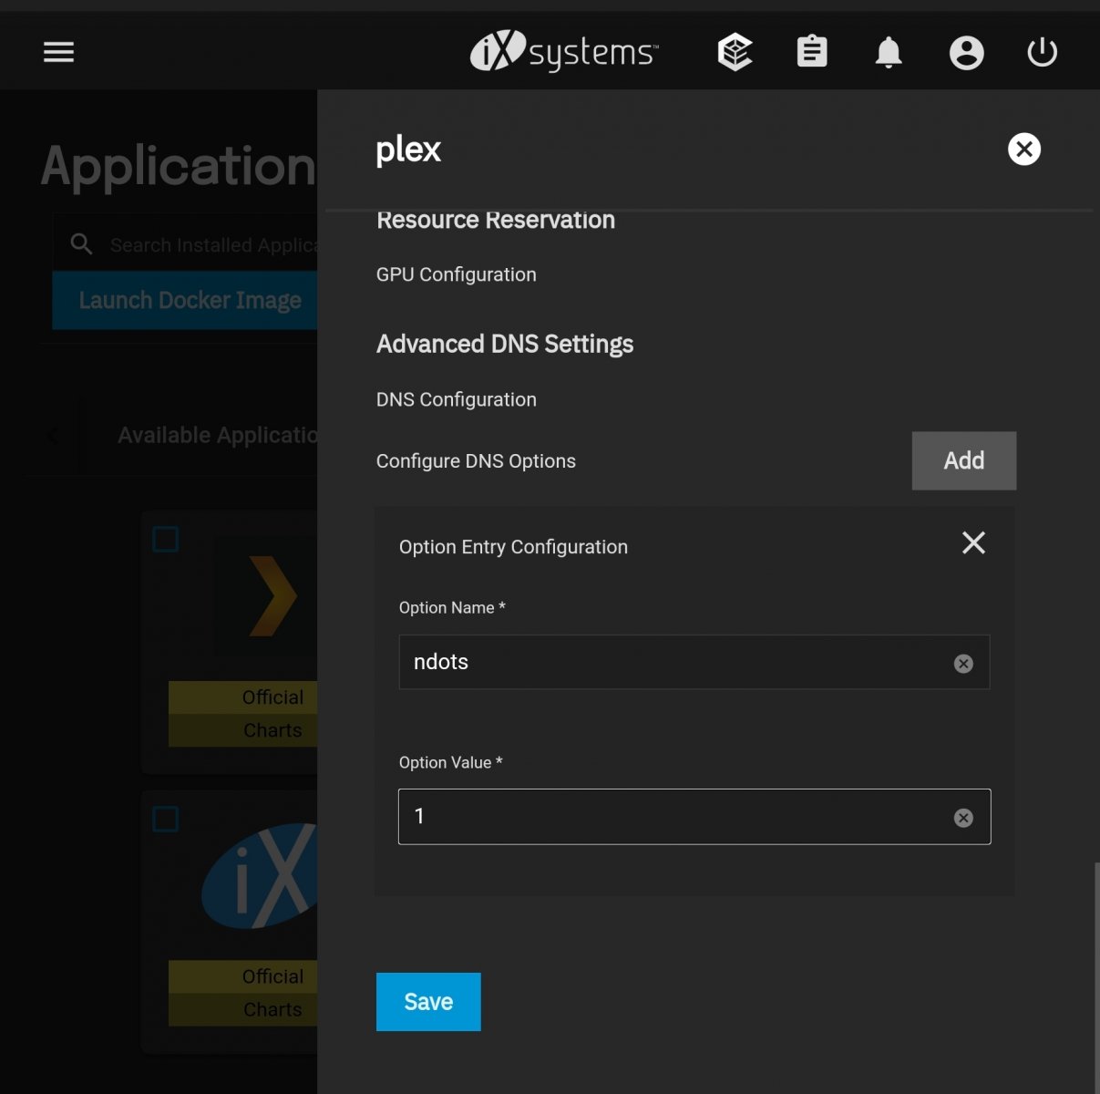Switch to the Available Applications tab
The image size is (1100, 1094).
pos(217,436)
